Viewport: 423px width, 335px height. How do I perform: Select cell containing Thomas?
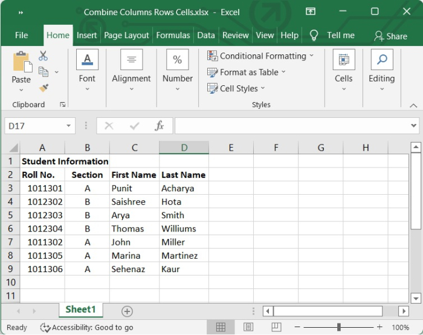134,229
